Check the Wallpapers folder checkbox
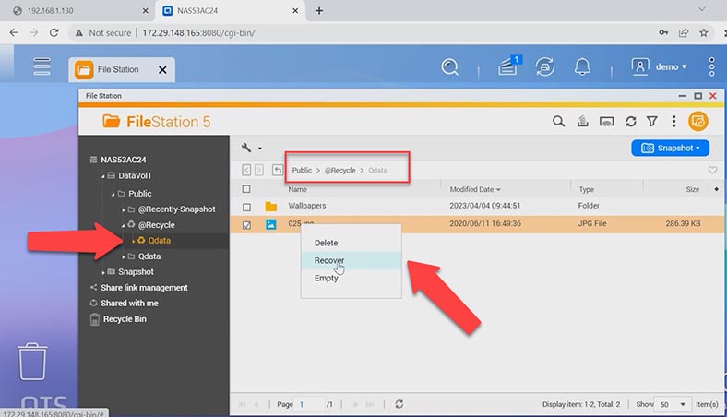 [246, 207]
